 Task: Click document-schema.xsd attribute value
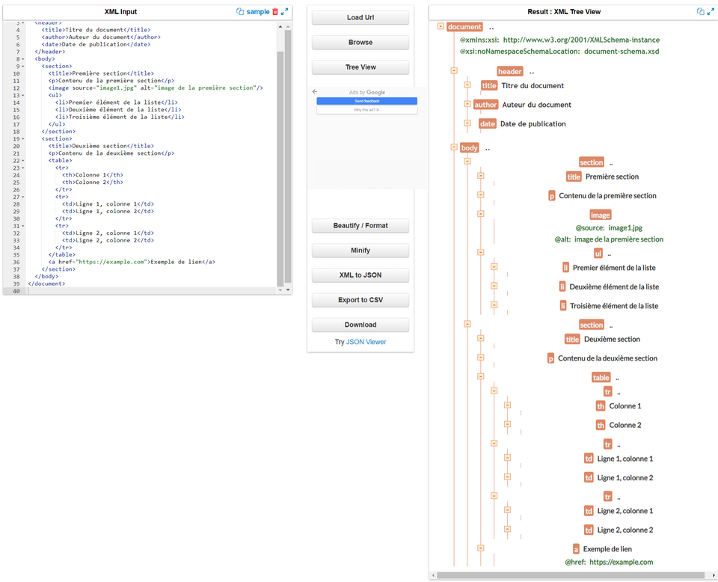(x=622, y=52)
